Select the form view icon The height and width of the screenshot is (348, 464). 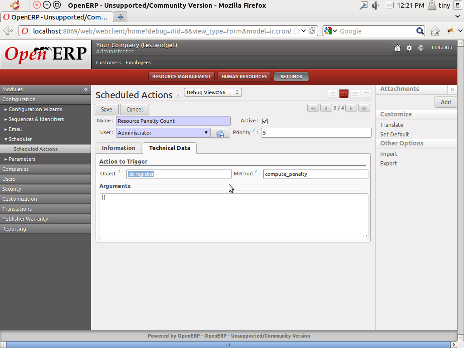pos(343,94)
